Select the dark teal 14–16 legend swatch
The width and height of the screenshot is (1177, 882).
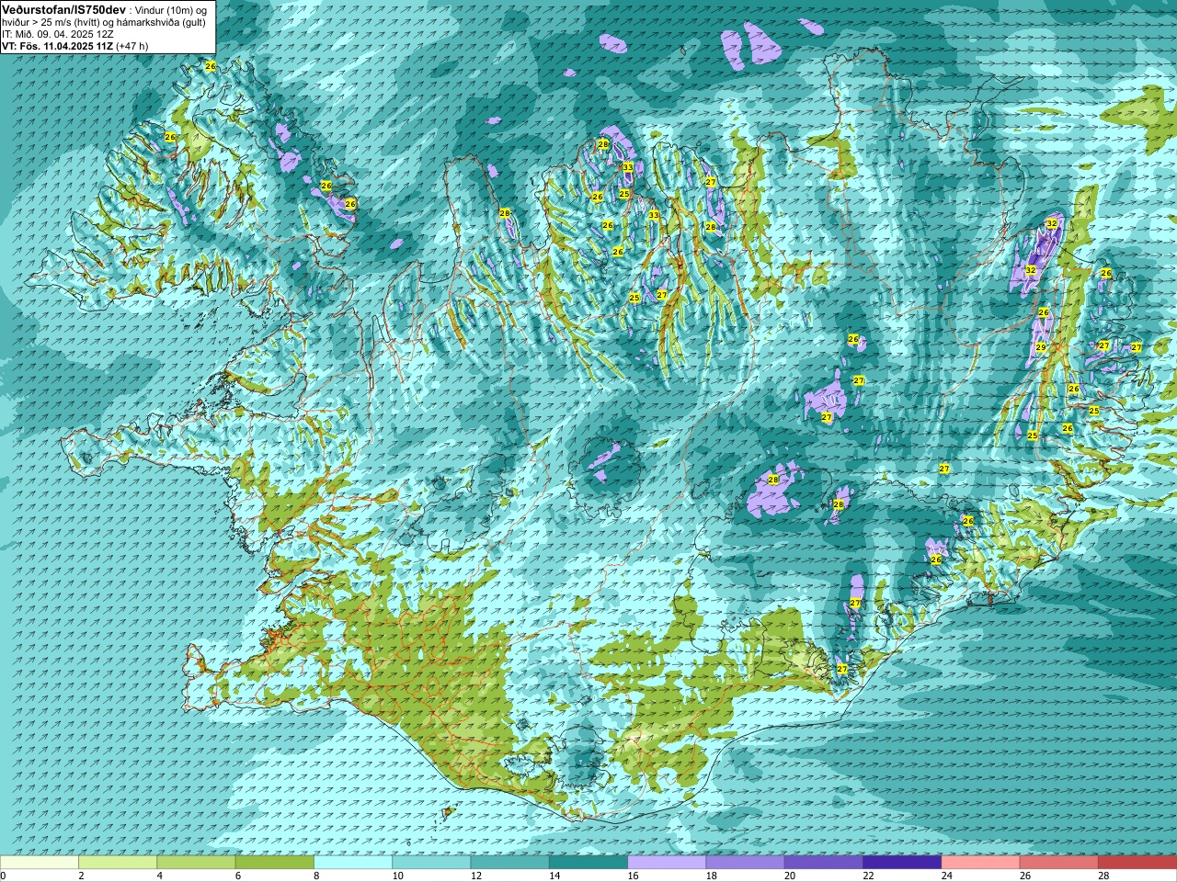(588, 863)
